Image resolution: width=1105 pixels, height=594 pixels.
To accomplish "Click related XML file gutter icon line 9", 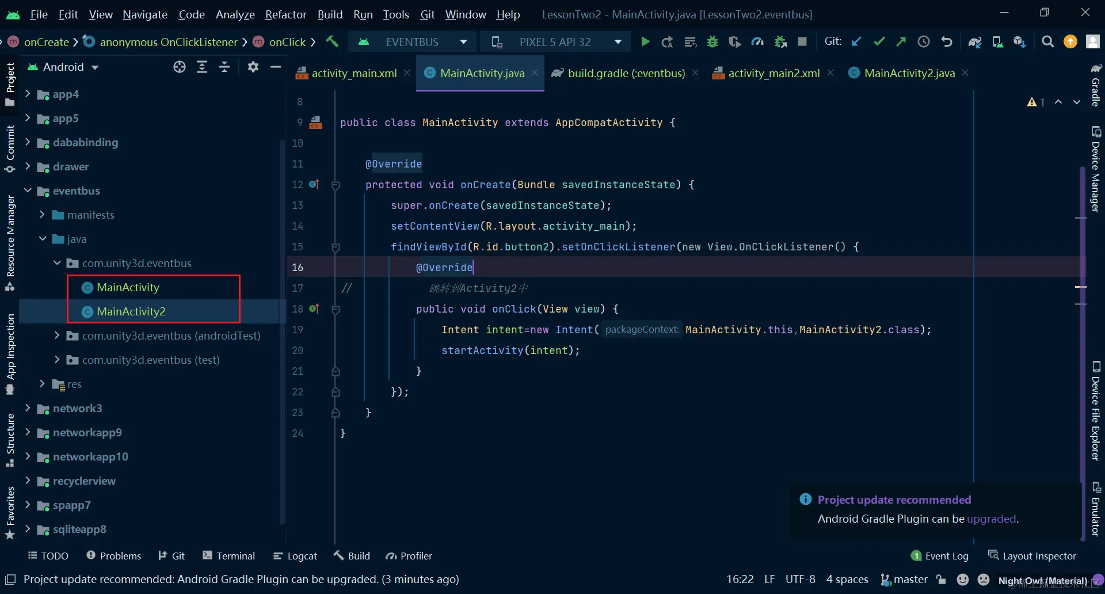I will (316, 122).
